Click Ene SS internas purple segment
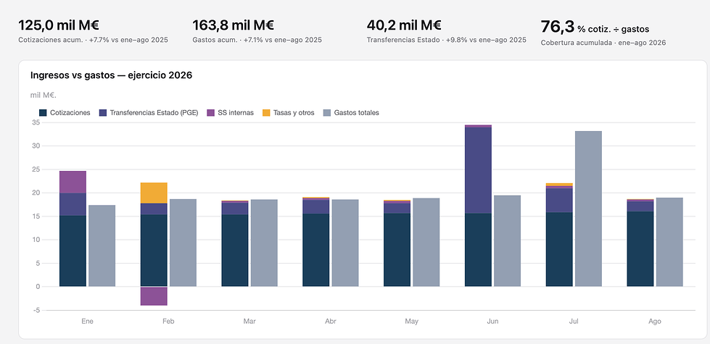This screenshot has width=710, height=344. 73,183
